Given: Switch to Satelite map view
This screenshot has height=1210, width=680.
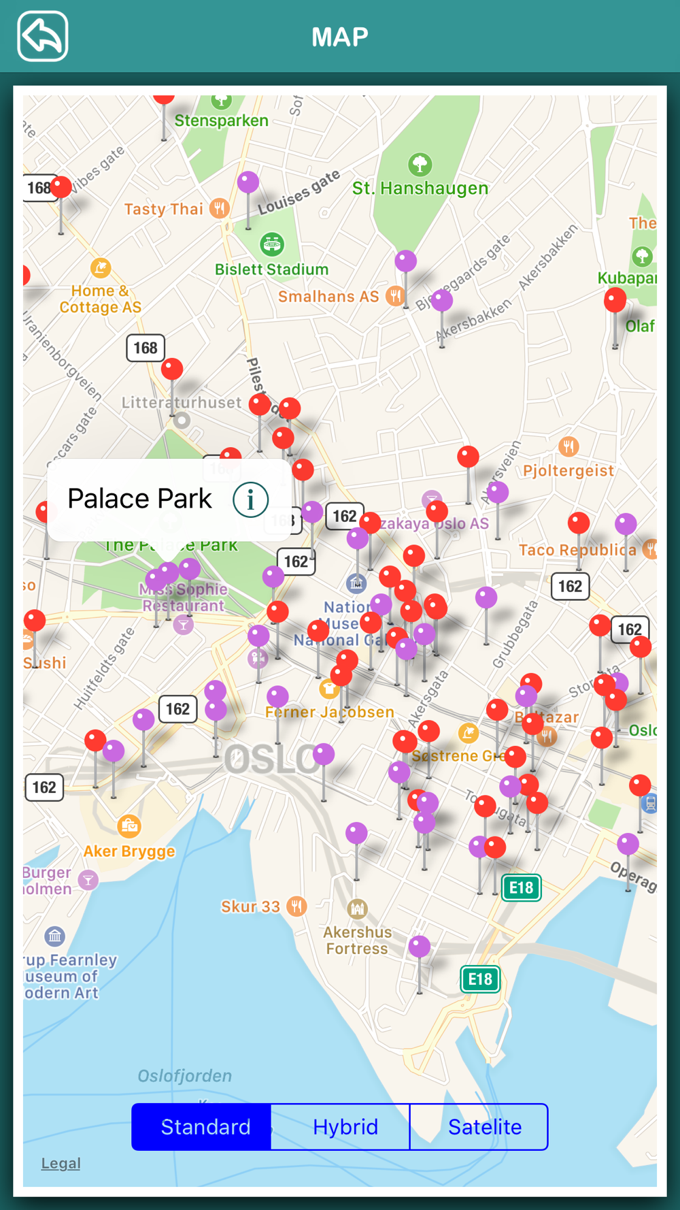Looking at the screenshot, I should click(x=479, y=1127).
